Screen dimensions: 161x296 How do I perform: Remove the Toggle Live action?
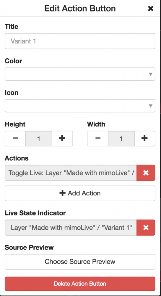tap(146, 173)
